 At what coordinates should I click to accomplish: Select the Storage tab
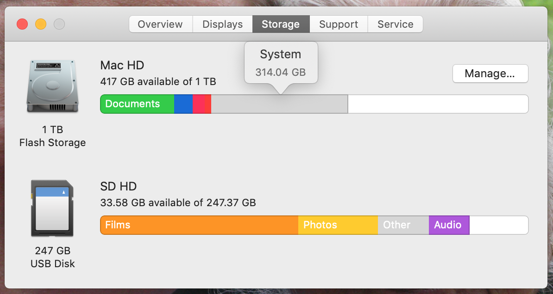pyautogui.click(x=281, y=24)
